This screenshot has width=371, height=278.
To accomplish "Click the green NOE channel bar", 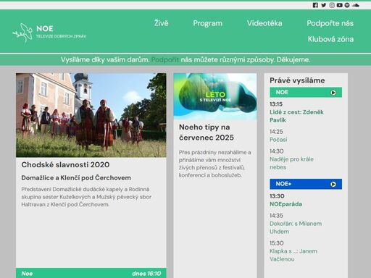I will 306,93.
